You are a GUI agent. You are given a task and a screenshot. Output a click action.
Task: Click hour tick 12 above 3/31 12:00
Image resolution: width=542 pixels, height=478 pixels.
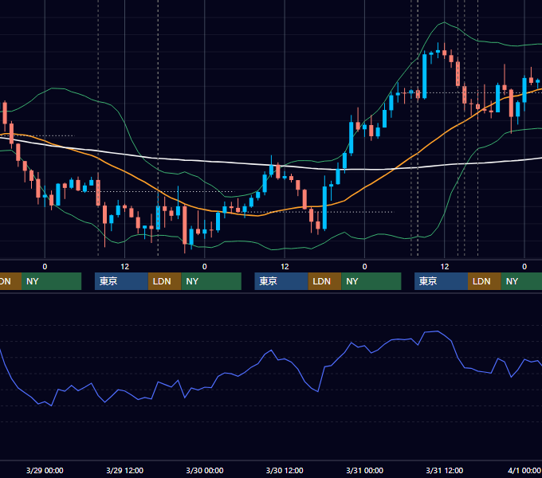tap(445, 267)
